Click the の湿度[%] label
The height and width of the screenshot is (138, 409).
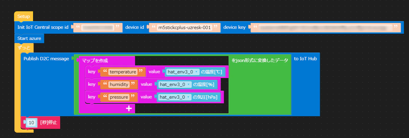203,85
